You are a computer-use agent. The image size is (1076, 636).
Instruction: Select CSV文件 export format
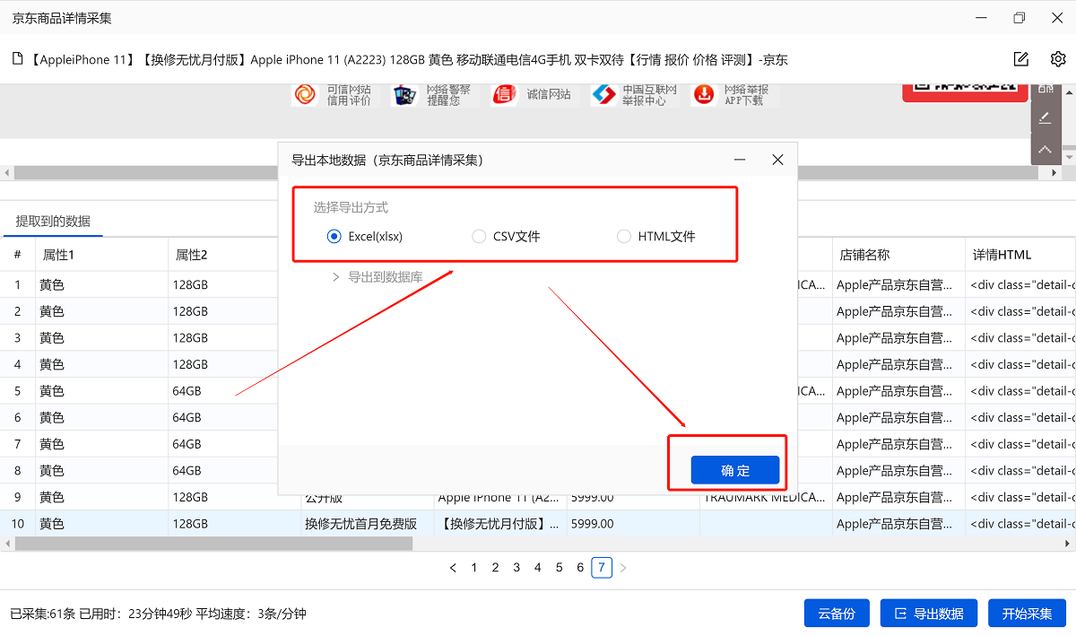506,237
